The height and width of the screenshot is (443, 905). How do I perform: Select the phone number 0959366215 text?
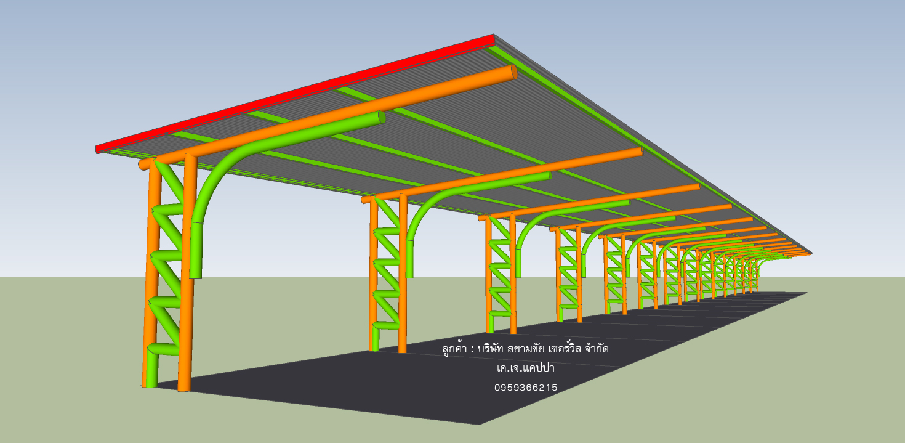pos(526,388)
